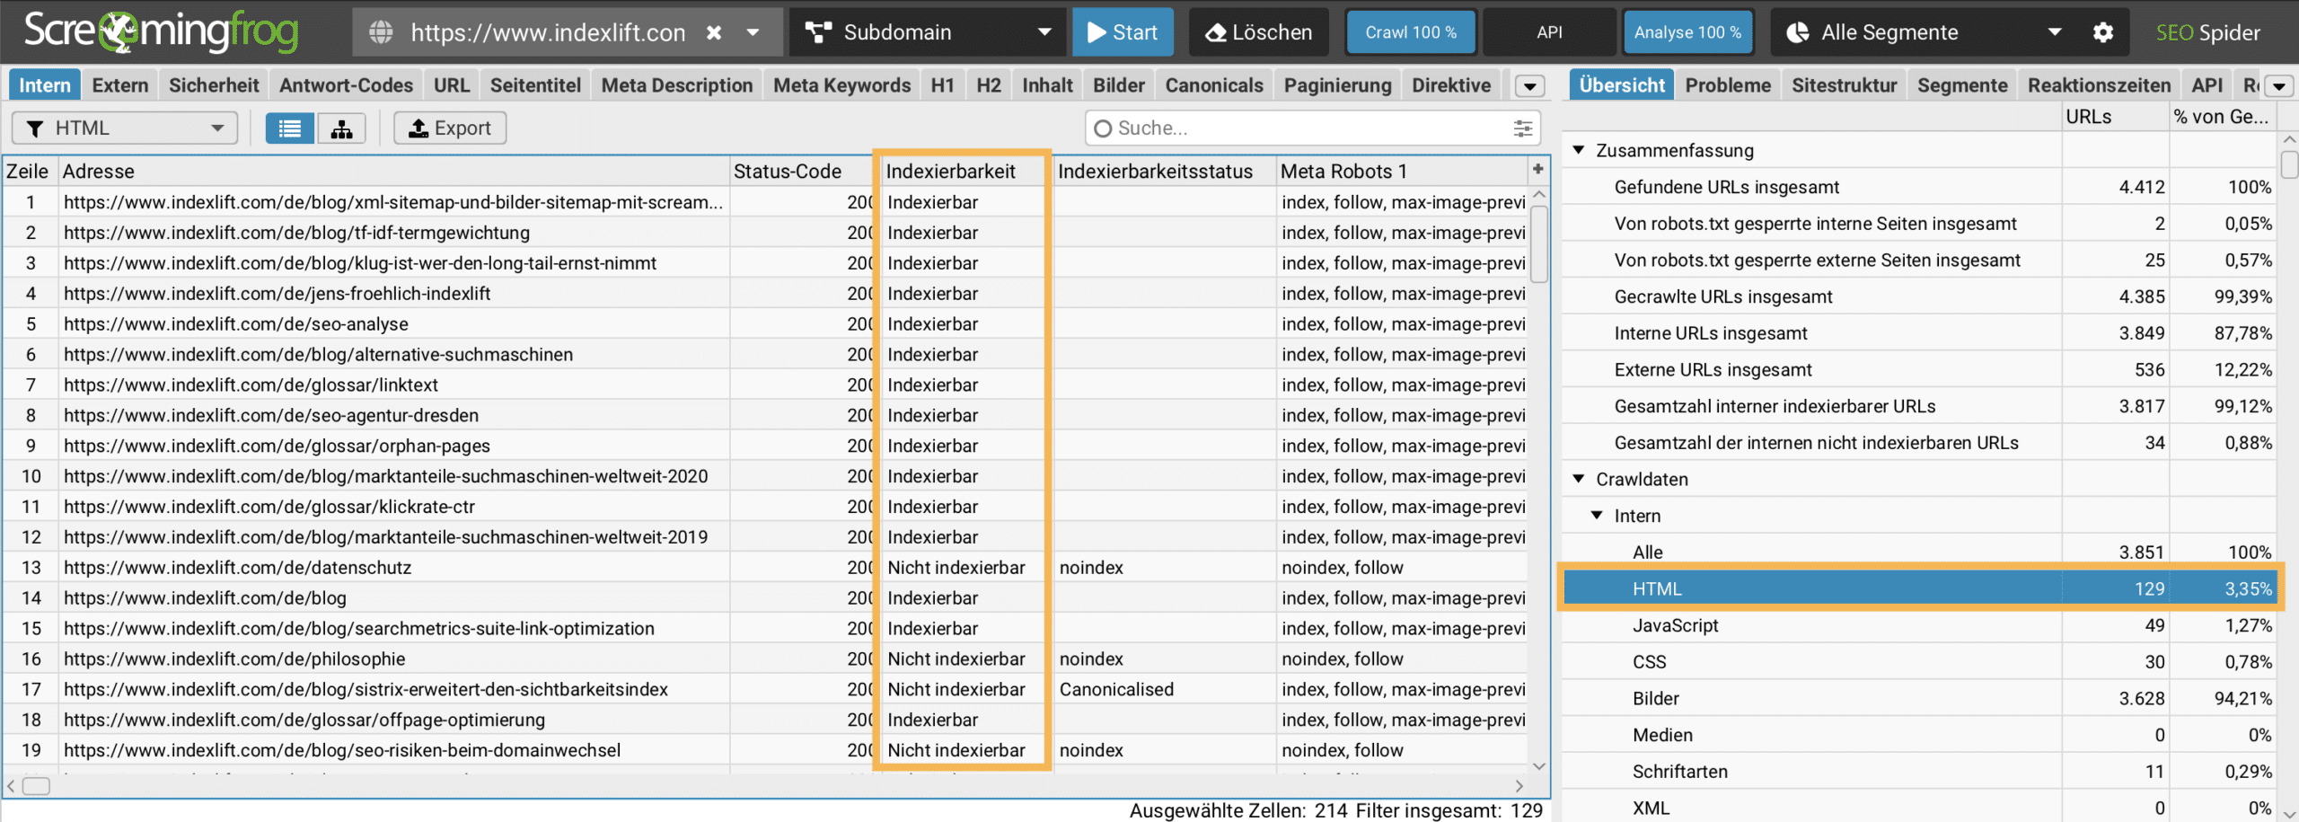Collapse the Crawldaten section
Screen dimensions: 2299x822
[x=1579, y=479]
